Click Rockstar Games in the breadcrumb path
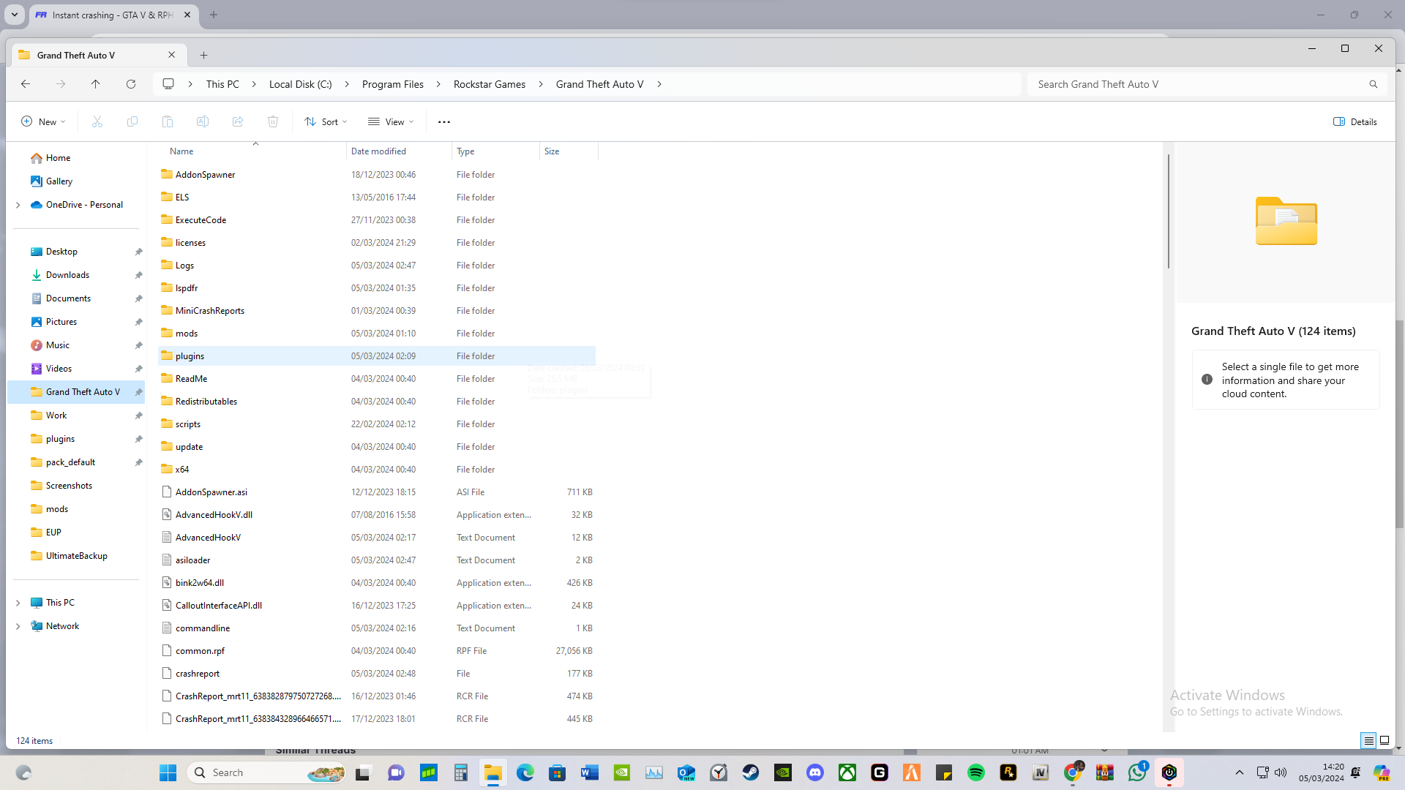 click(x=490, y=84)
